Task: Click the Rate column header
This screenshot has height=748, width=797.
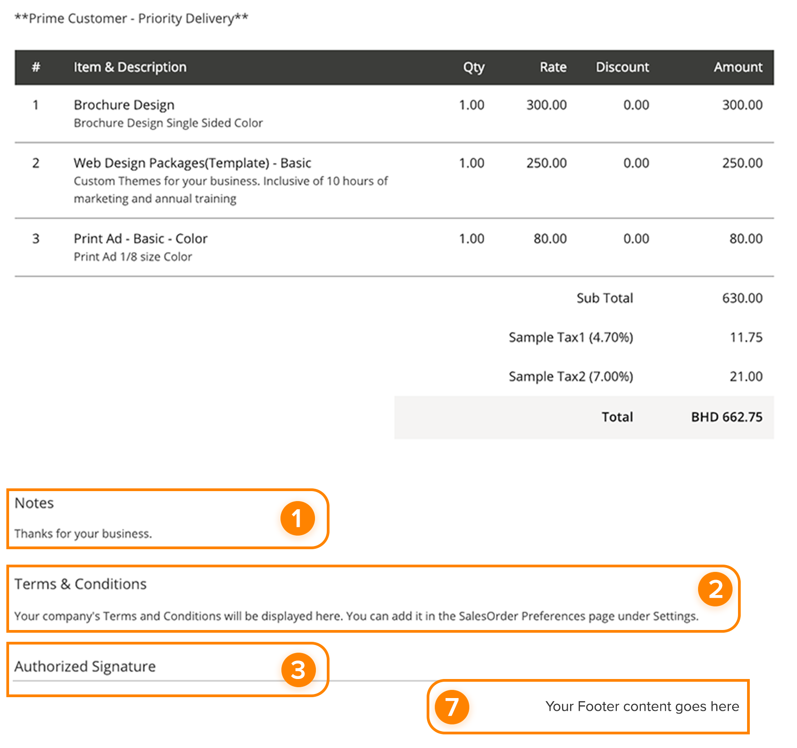Action: click(553, 67)
